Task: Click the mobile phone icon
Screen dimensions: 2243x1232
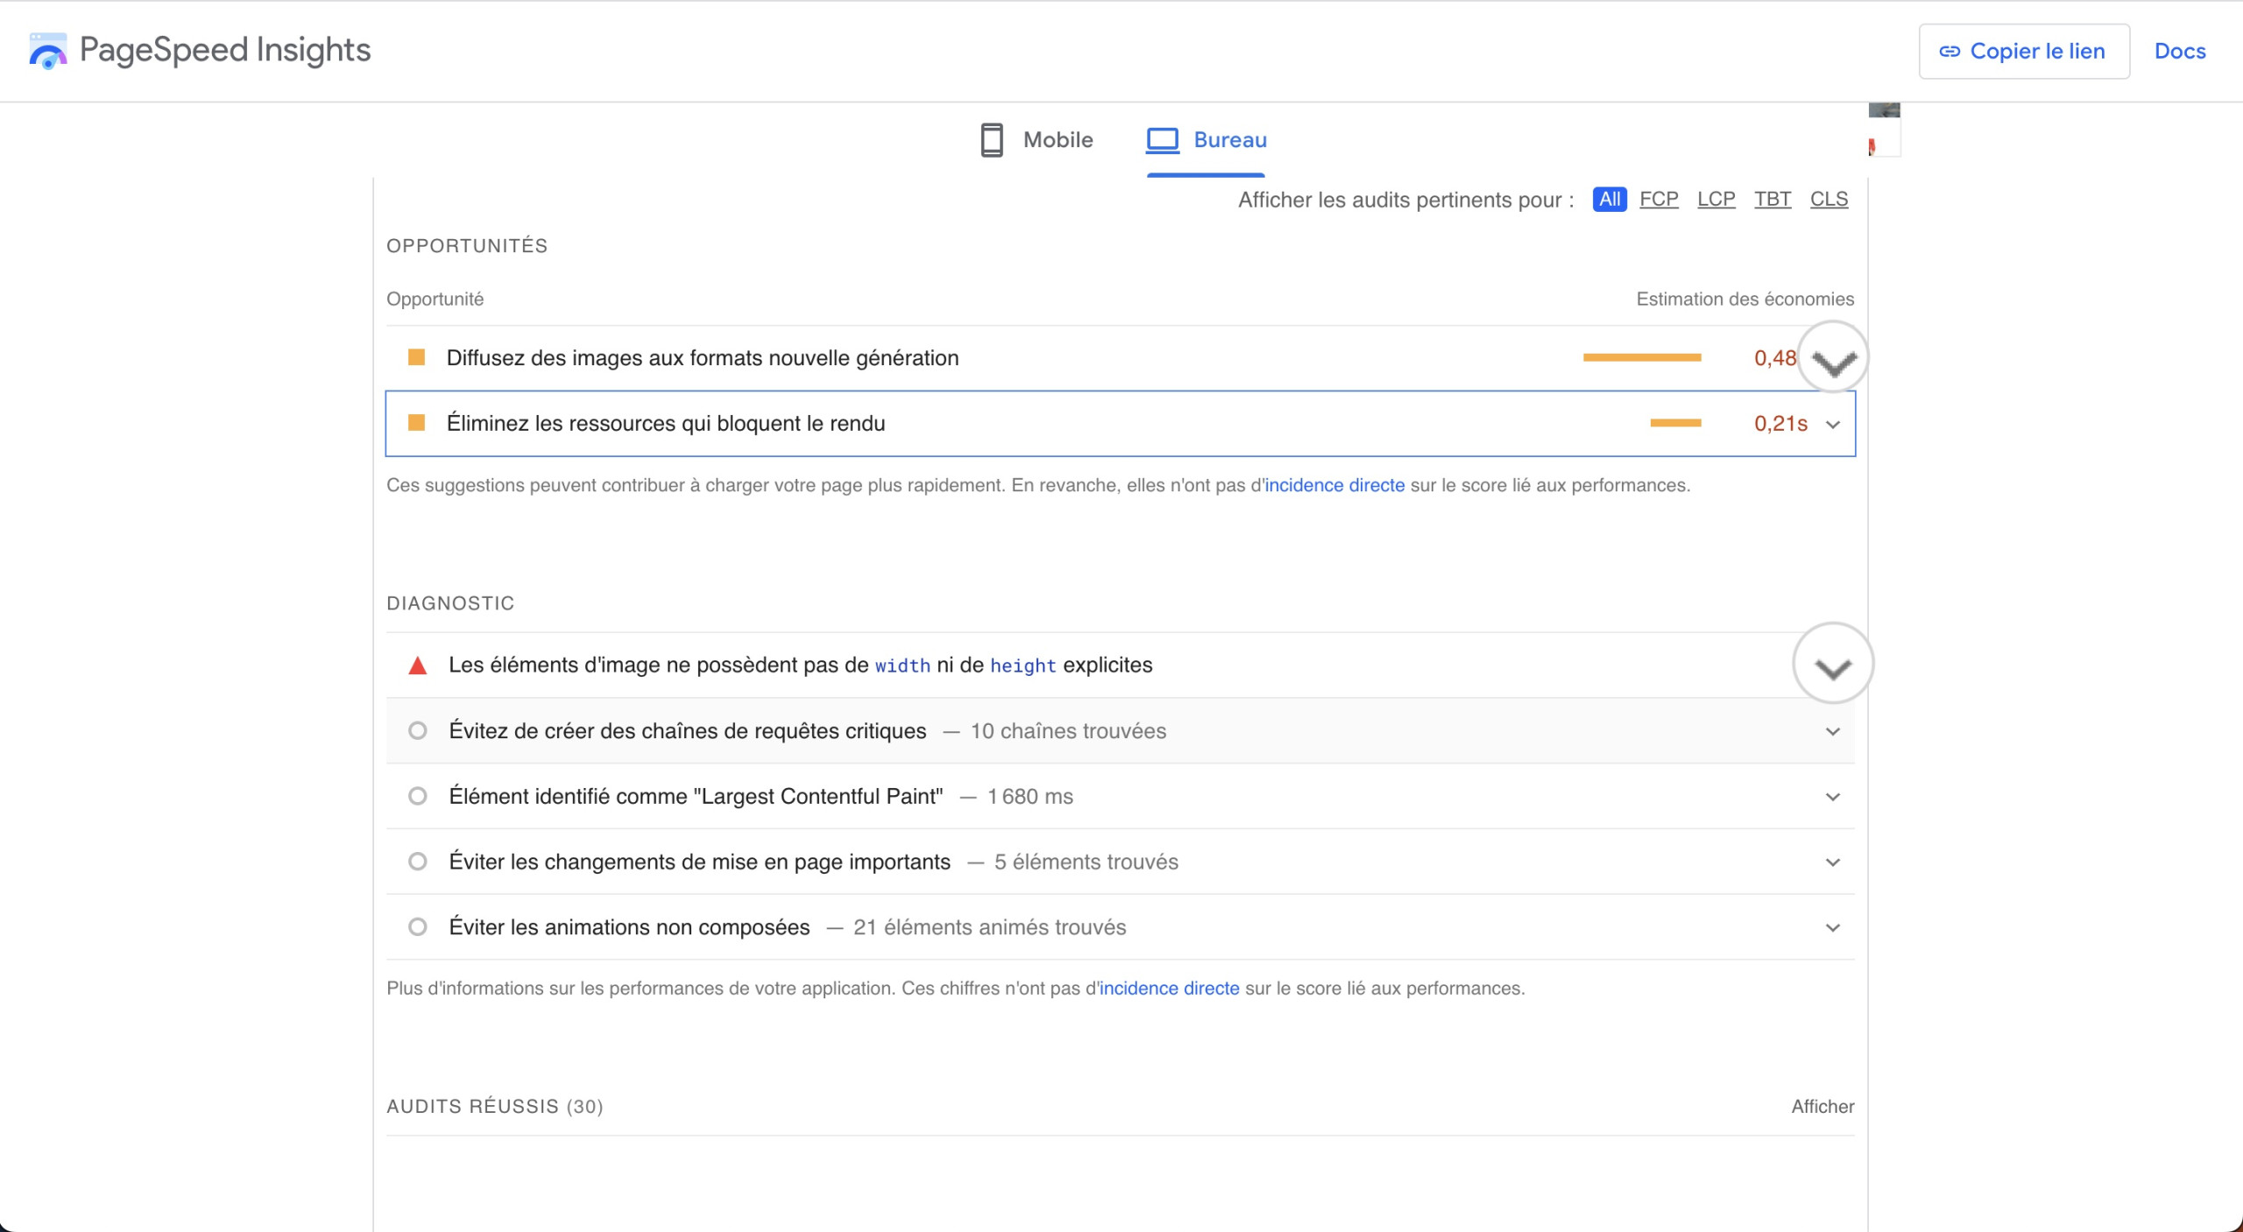Action: 991,140
